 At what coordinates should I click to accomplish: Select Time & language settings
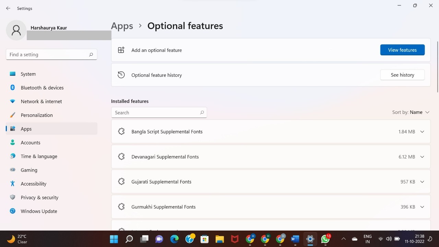pos(39,156)
